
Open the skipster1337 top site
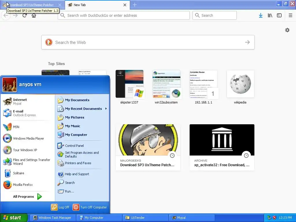point(129,87)
